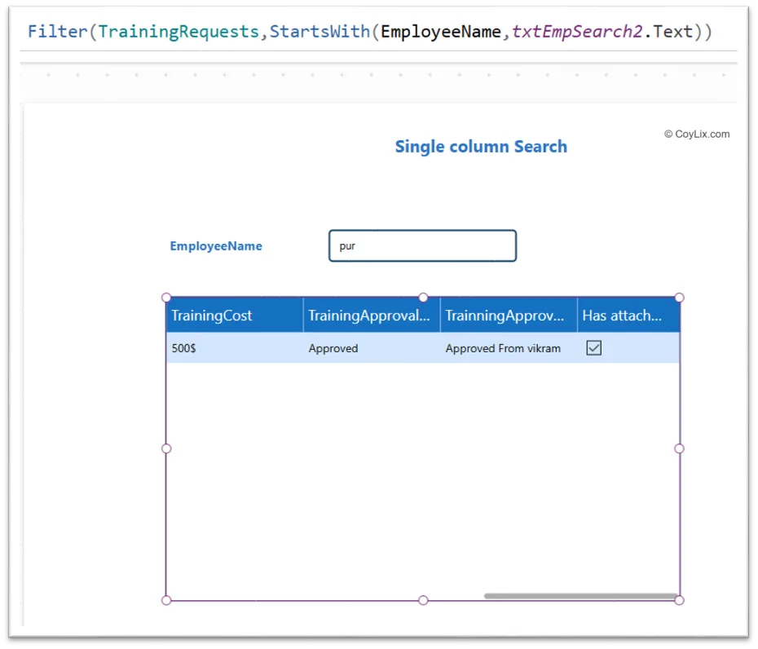Select the Approved cell in the row
758x649 pixels.
pos(333,348)
